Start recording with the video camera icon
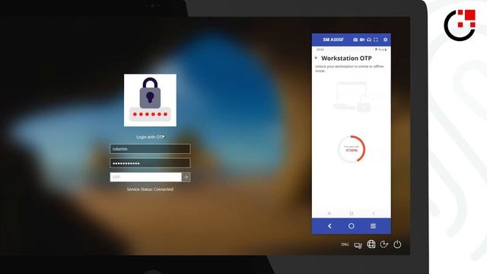Image resolution: width=487 pixels, height=274 pixels. (x=362, y=40)
